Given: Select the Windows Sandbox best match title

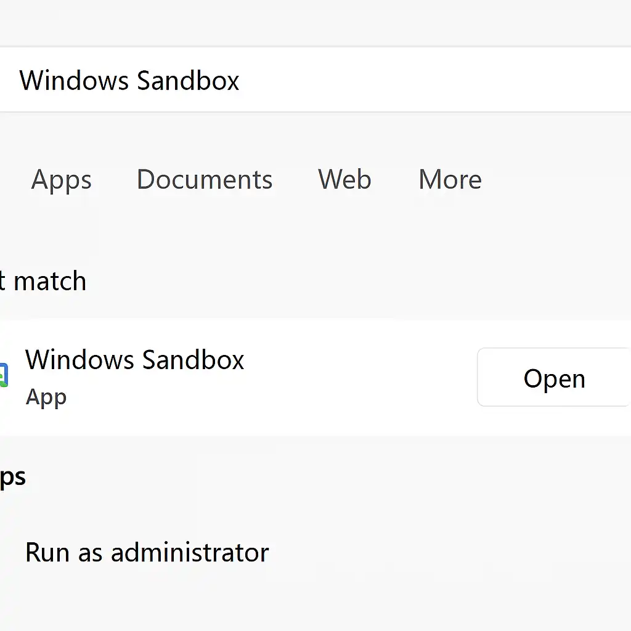Looking at the screenshot, I should click(134, 360).
